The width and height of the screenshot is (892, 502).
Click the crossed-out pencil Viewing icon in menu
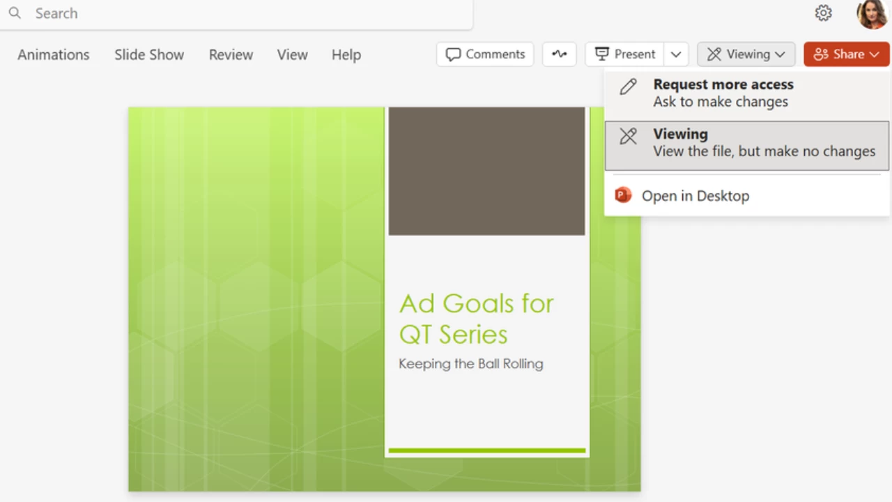(x=628, y=136)
